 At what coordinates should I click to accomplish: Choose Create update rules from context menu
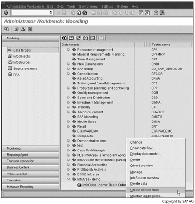156,190
